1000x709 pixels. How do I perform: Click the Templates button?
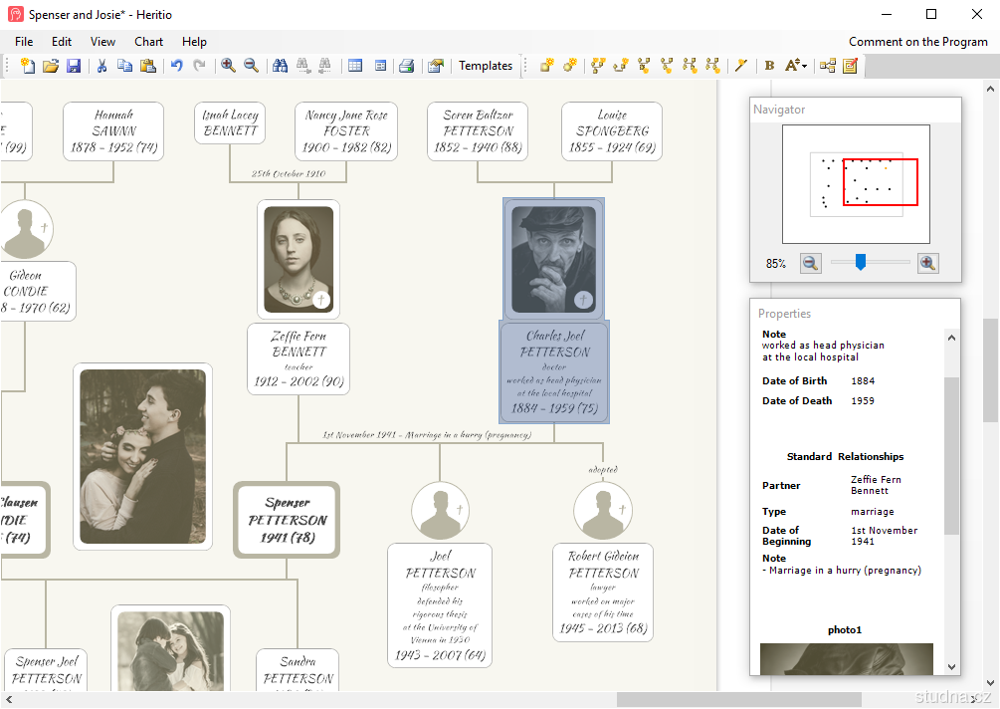[486, 66]
